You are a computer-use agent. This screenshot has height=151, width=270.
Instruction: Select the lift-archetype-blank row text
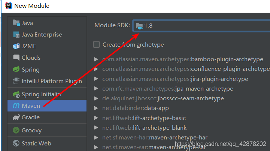click(x=144, y=128)
